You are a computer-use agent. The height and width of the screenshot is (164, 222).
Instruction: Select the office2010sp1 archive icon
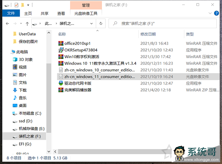(61, 43)
